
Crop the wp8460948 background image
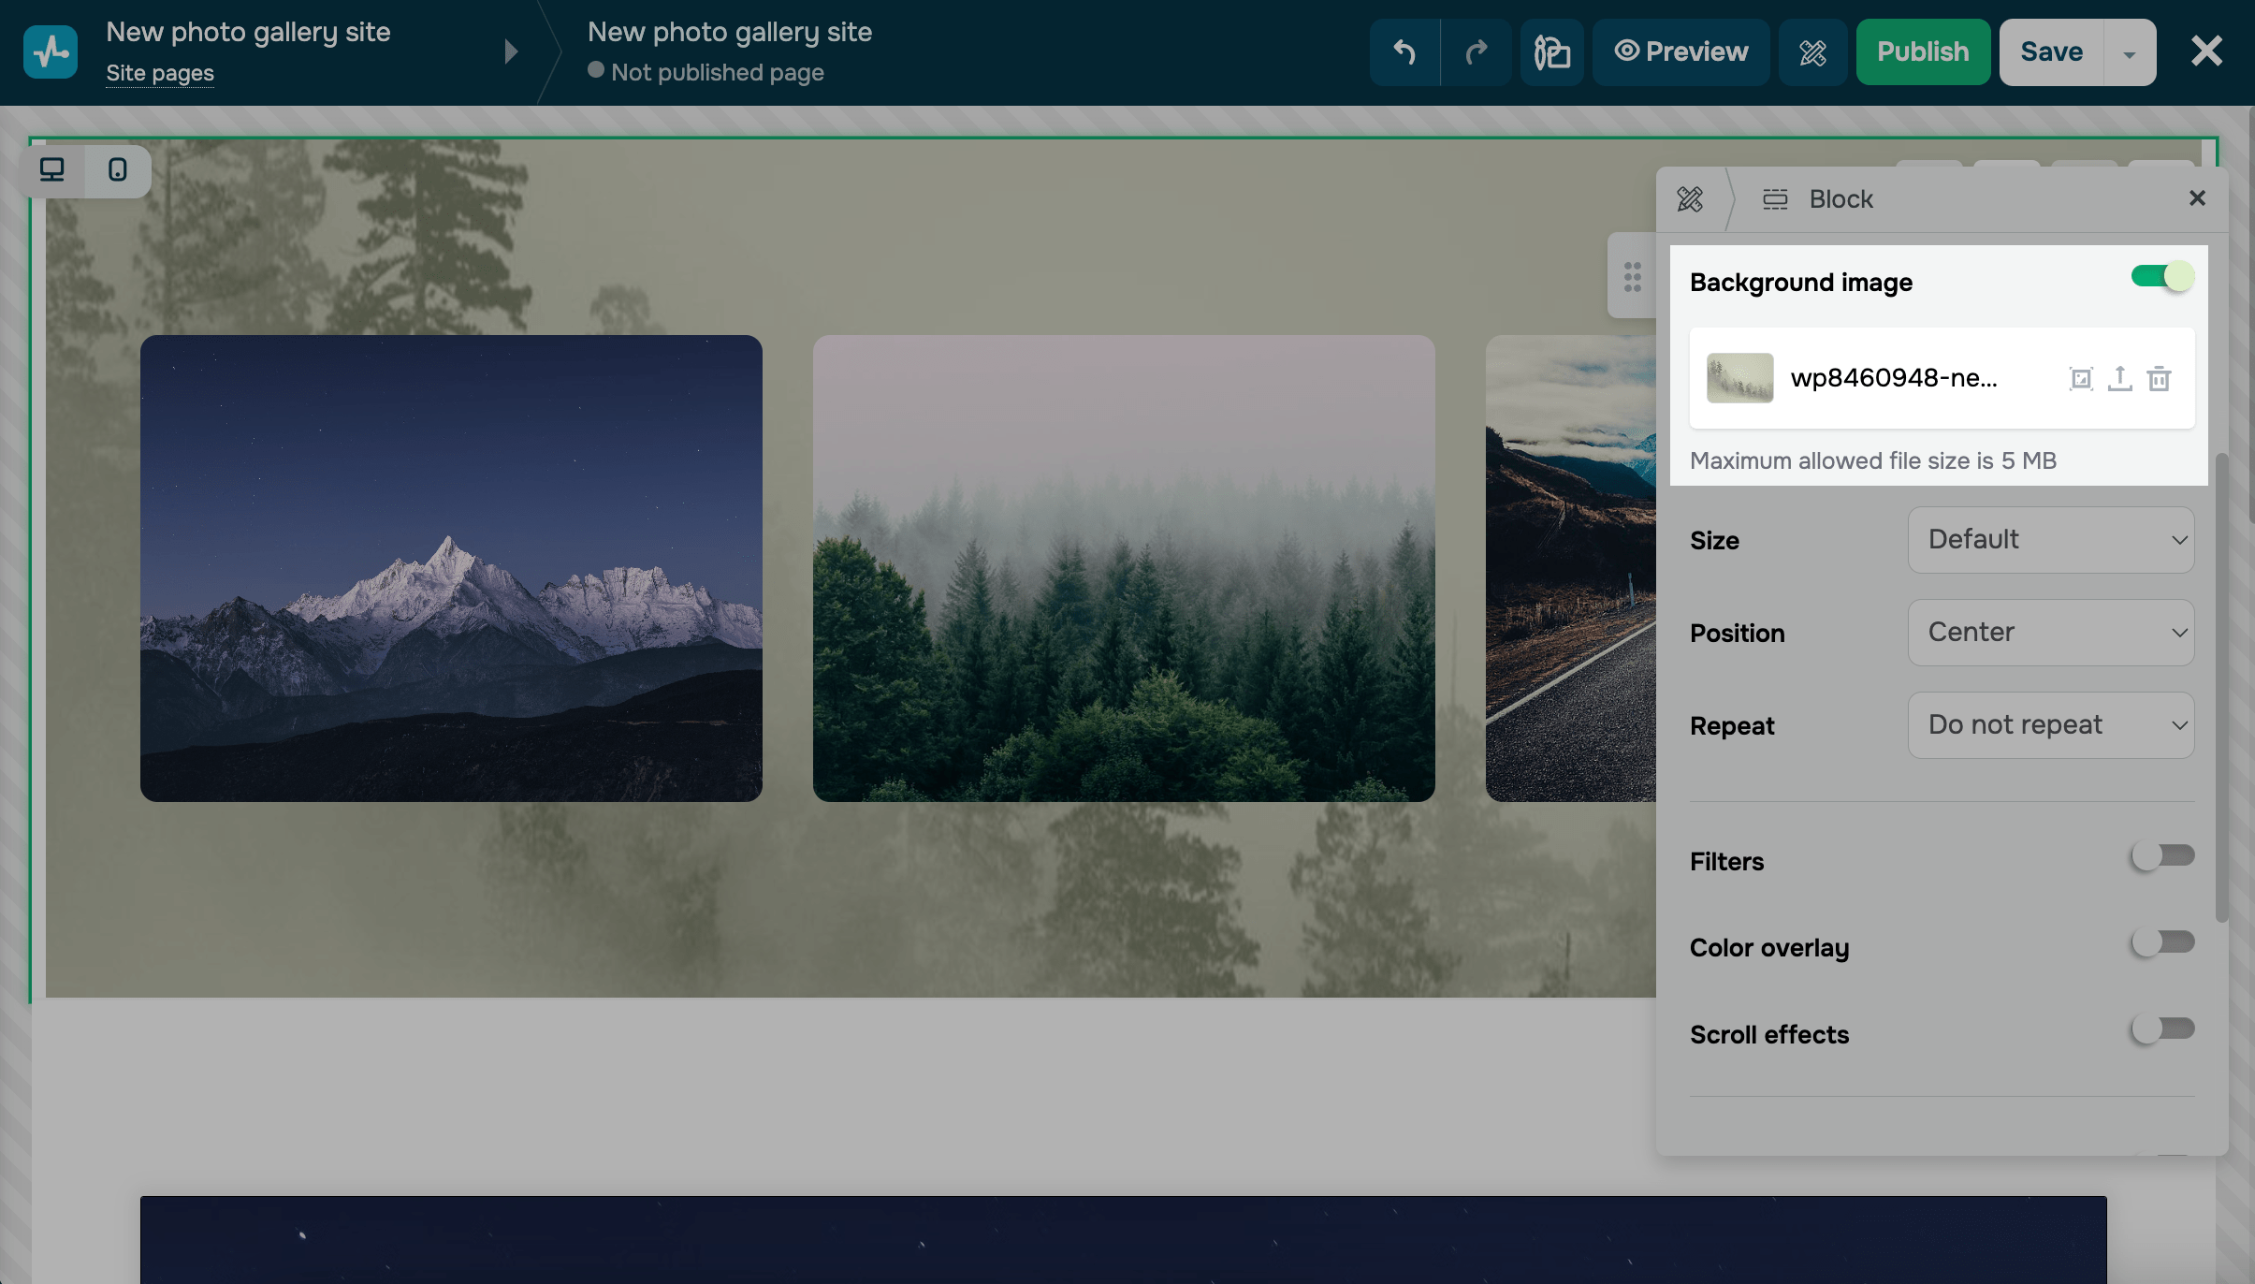tap(2080, 378)
